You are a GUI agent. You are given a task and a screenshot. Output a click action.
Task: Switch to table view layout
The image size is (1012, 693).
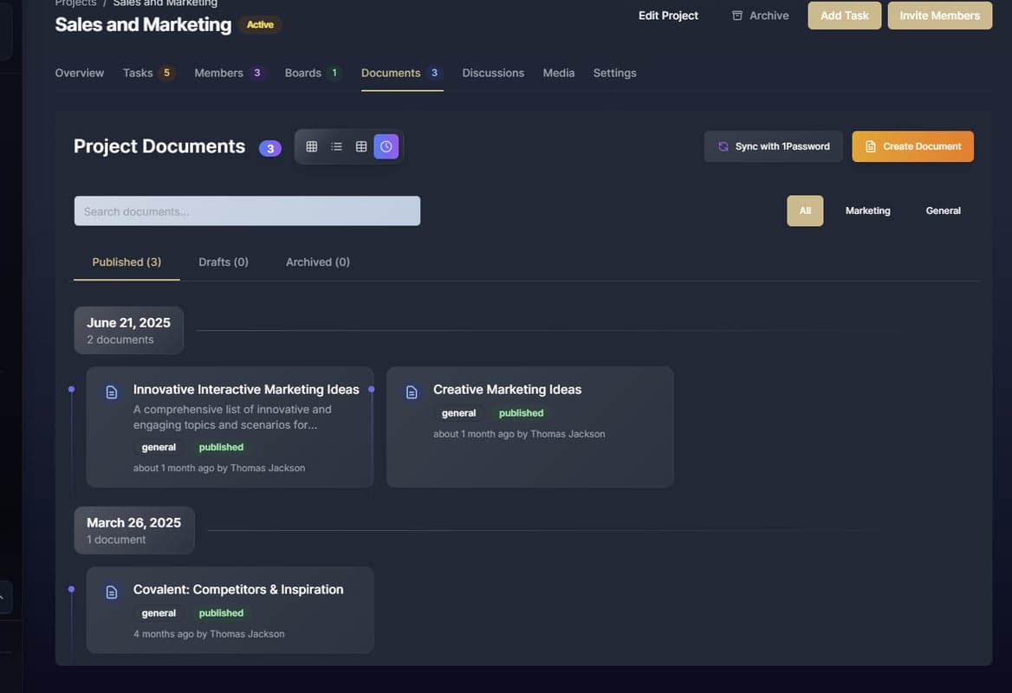click(x=361, y=146)
